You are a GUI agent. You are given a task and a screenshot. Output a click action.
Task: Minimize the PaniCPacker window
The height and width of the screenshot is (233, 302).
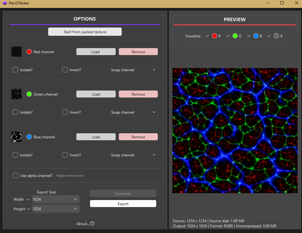pos(268,3)
